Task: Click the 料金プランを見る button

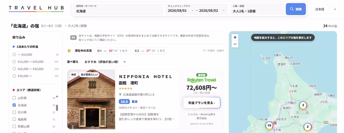Action: coord(202,103)
